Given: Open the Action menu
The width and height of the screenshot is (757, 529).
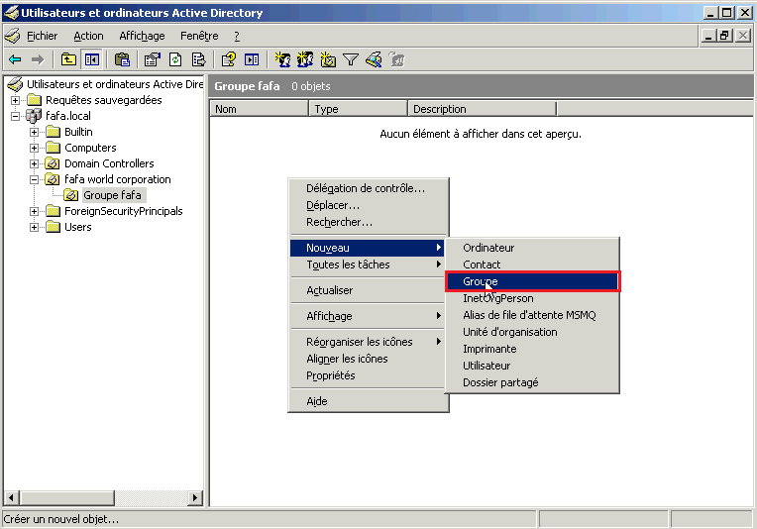Looking at the screenshot, I should 88,36.
